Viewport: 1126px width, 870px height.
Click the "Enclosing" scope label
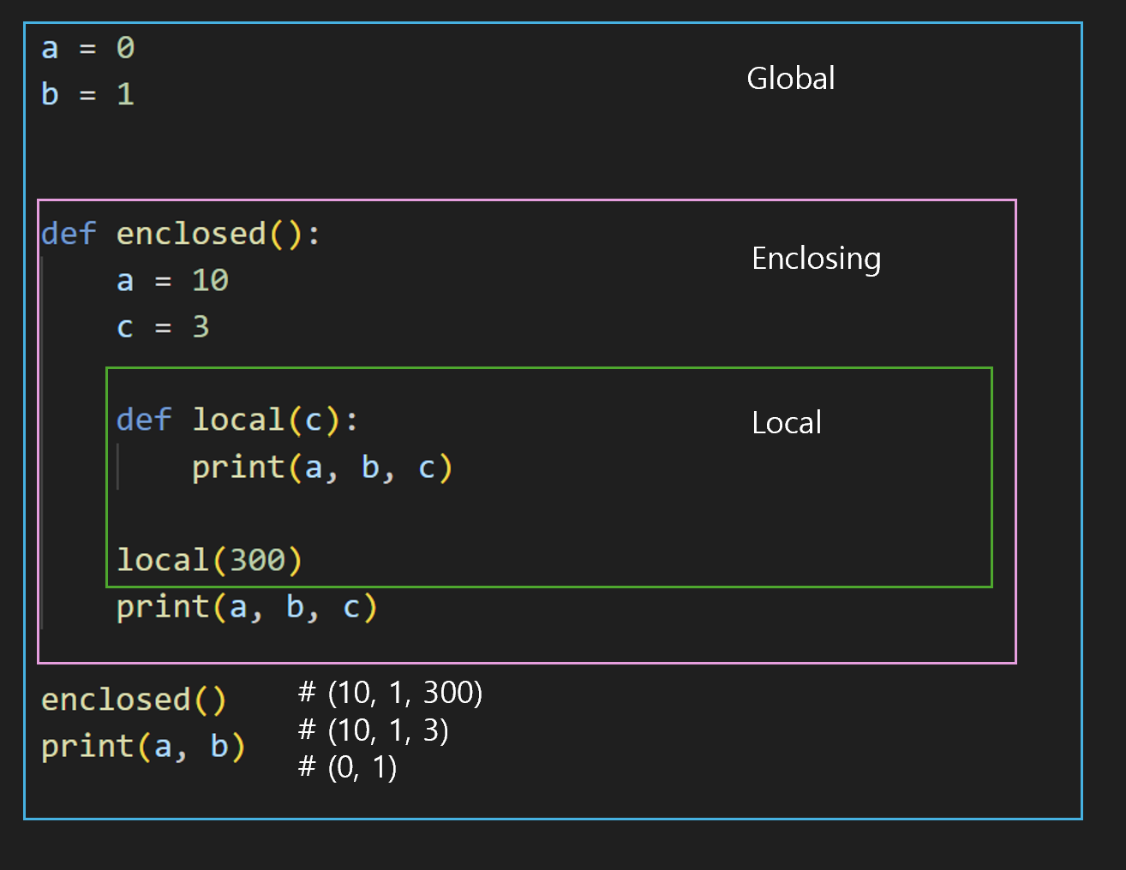[x=817, y=259]
